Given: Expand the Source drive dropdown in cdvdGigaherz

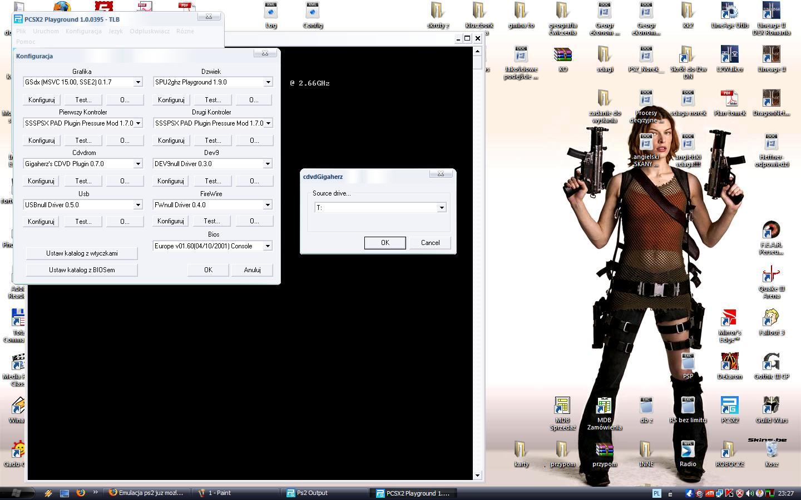Looking at the screenshot, I should [442, 208].
